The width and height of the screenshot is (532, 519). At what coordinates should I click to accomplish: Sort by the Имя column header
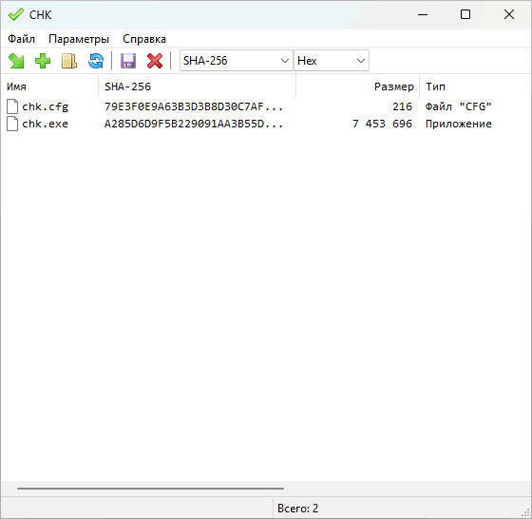[49, 86]
